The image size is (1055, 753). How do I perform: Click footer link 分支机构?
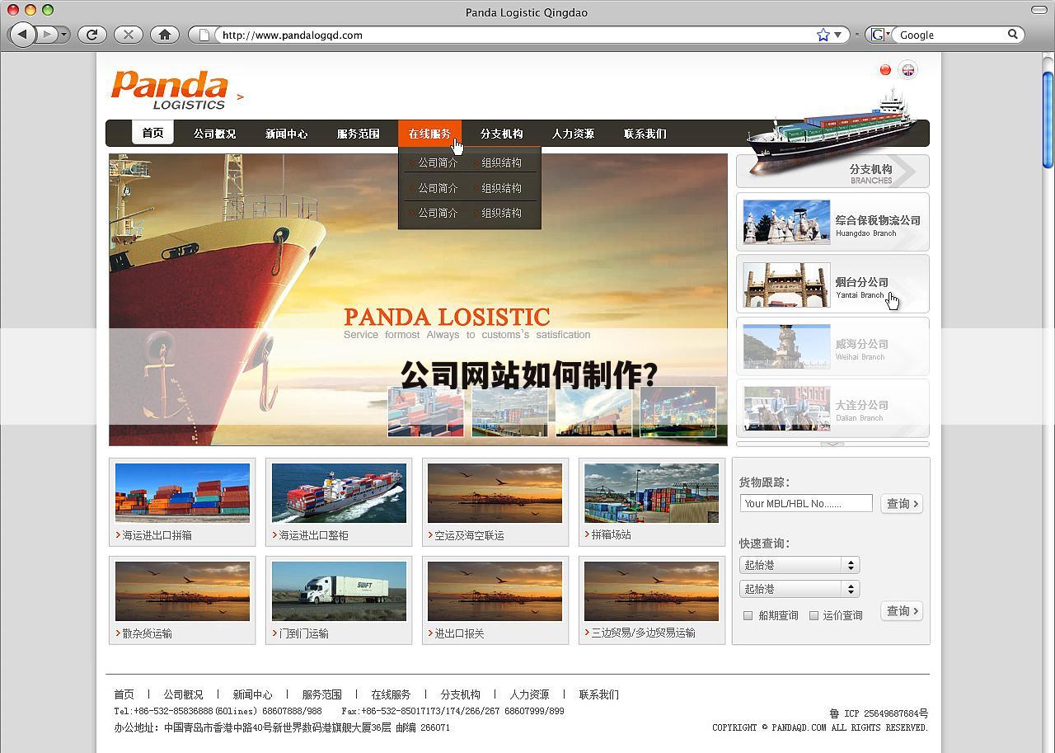click(x=460, y=694)
